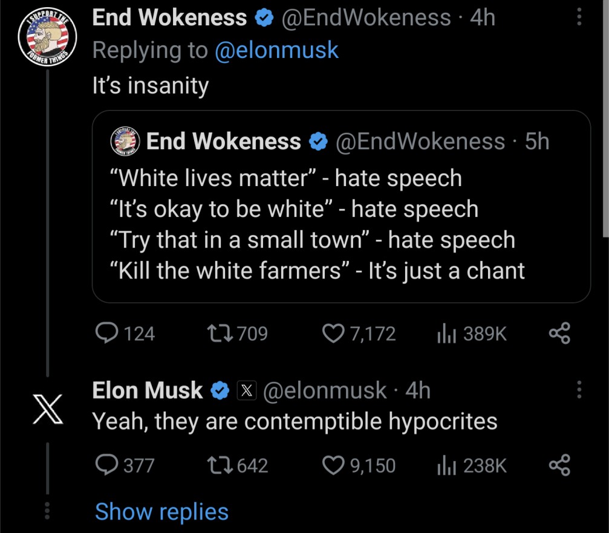Screen dimensions: 609x533
Task: Expand the thread dots beside Show replies
Action: 48,511
